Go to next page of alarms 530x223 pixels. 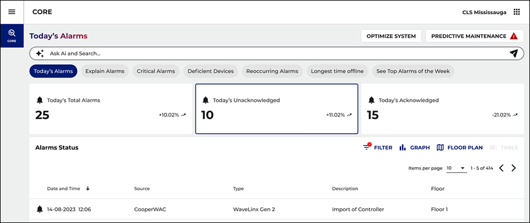pos(514,168)
